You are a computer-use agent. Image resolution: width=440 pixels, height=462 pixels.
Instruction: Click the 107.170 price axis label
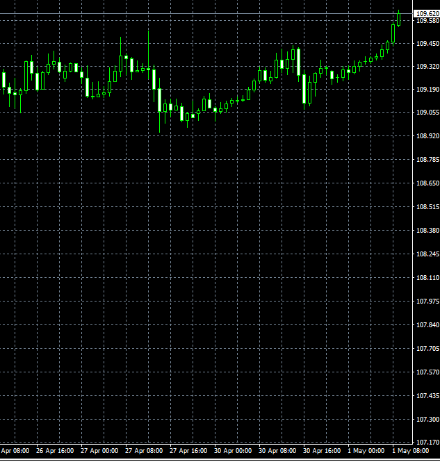(427, 443)
